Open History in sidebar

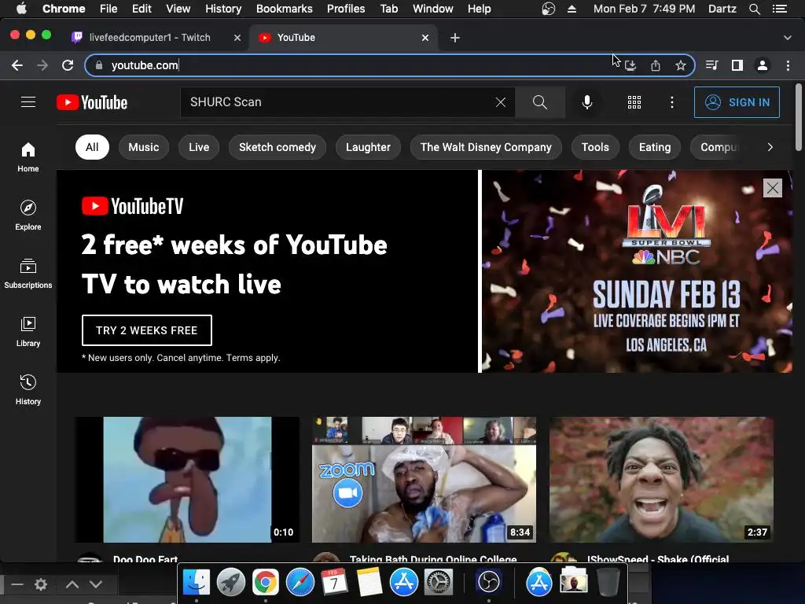(28, 390)
